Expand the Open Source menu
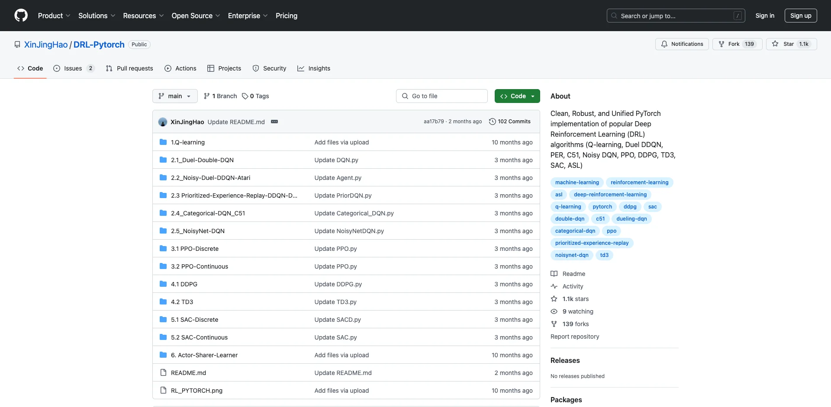831x407 pixels. tap(196, 16)
